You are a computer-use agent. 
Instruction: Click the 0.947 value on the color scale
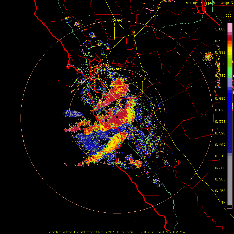coord(220,41)
